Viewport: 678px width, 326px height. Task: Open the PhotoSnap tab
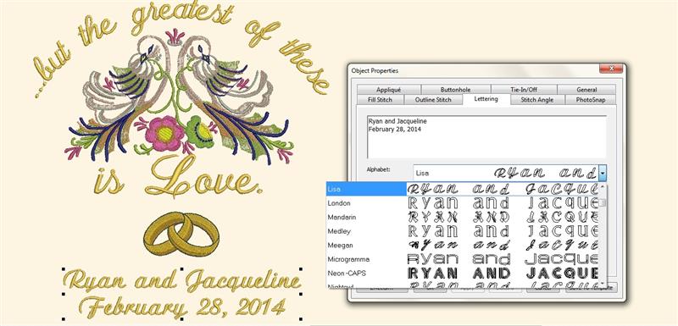click(590, 100)
